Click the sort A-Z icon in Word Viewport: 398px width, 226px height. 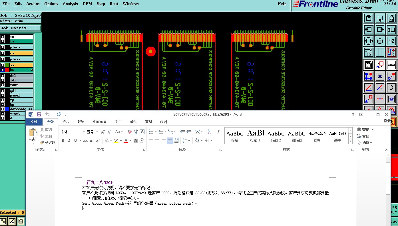(x=210, y=132)
